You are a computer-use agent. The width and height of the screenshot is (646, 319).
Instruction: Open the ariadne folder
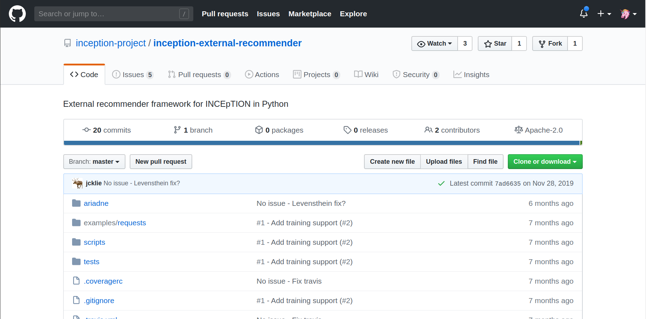tap(96, 203)
